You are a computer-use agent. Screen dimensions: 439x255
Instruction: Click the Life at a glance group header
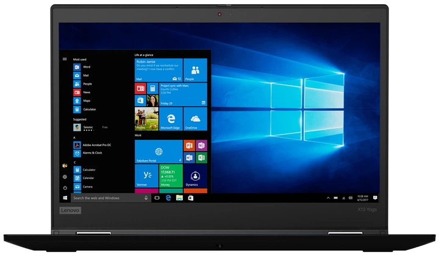[144, 55]
